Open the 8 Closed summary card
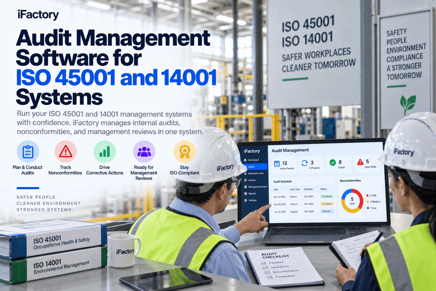 point(339,164)
